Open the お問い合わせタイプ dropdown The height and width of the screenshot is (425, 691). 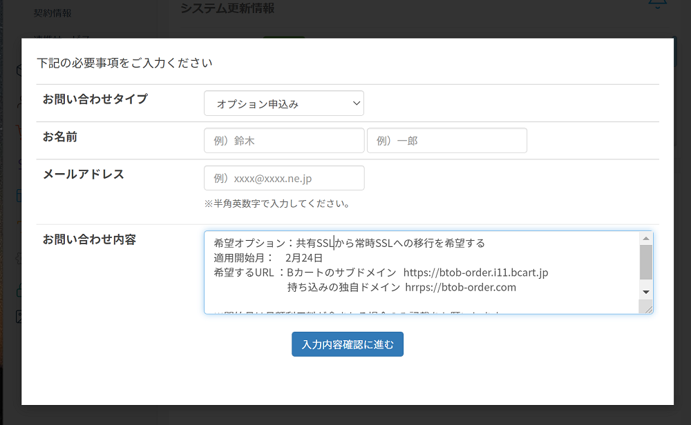coord(284,103)
